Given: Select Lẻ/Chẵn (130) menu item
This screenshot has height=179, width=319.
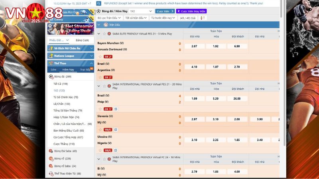Looking at the screenshot, I should coord(62,104).
